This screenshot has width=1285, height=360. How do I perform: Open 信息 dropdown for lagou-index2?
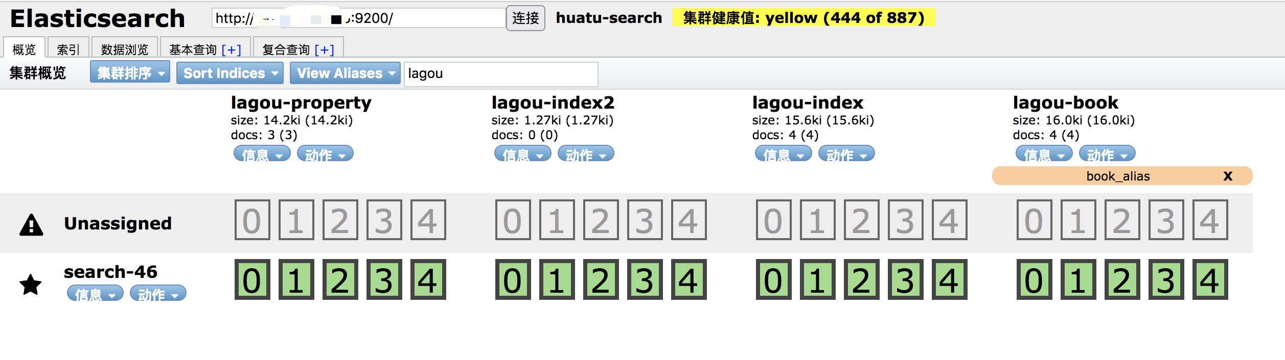523,153
